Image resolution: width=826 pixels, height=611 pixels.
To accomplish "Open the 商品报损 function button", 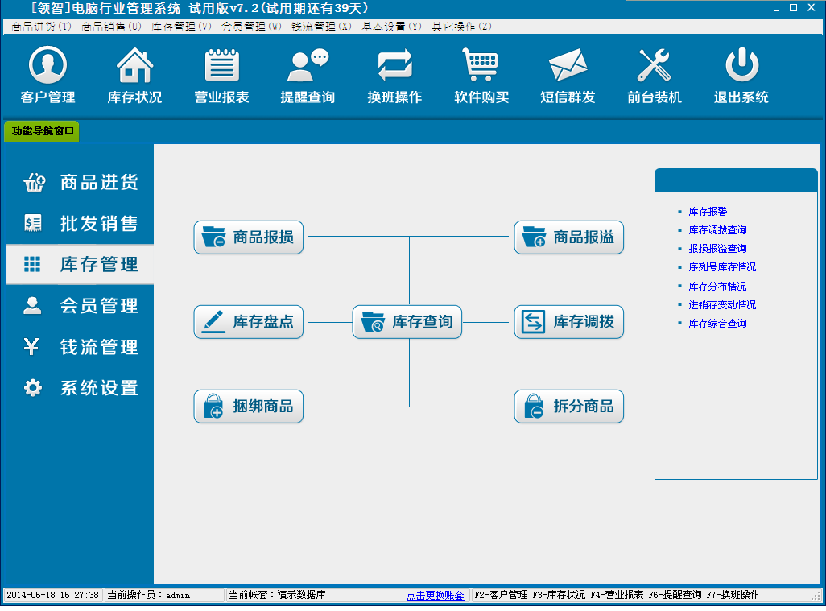I will tap(249, 237).
